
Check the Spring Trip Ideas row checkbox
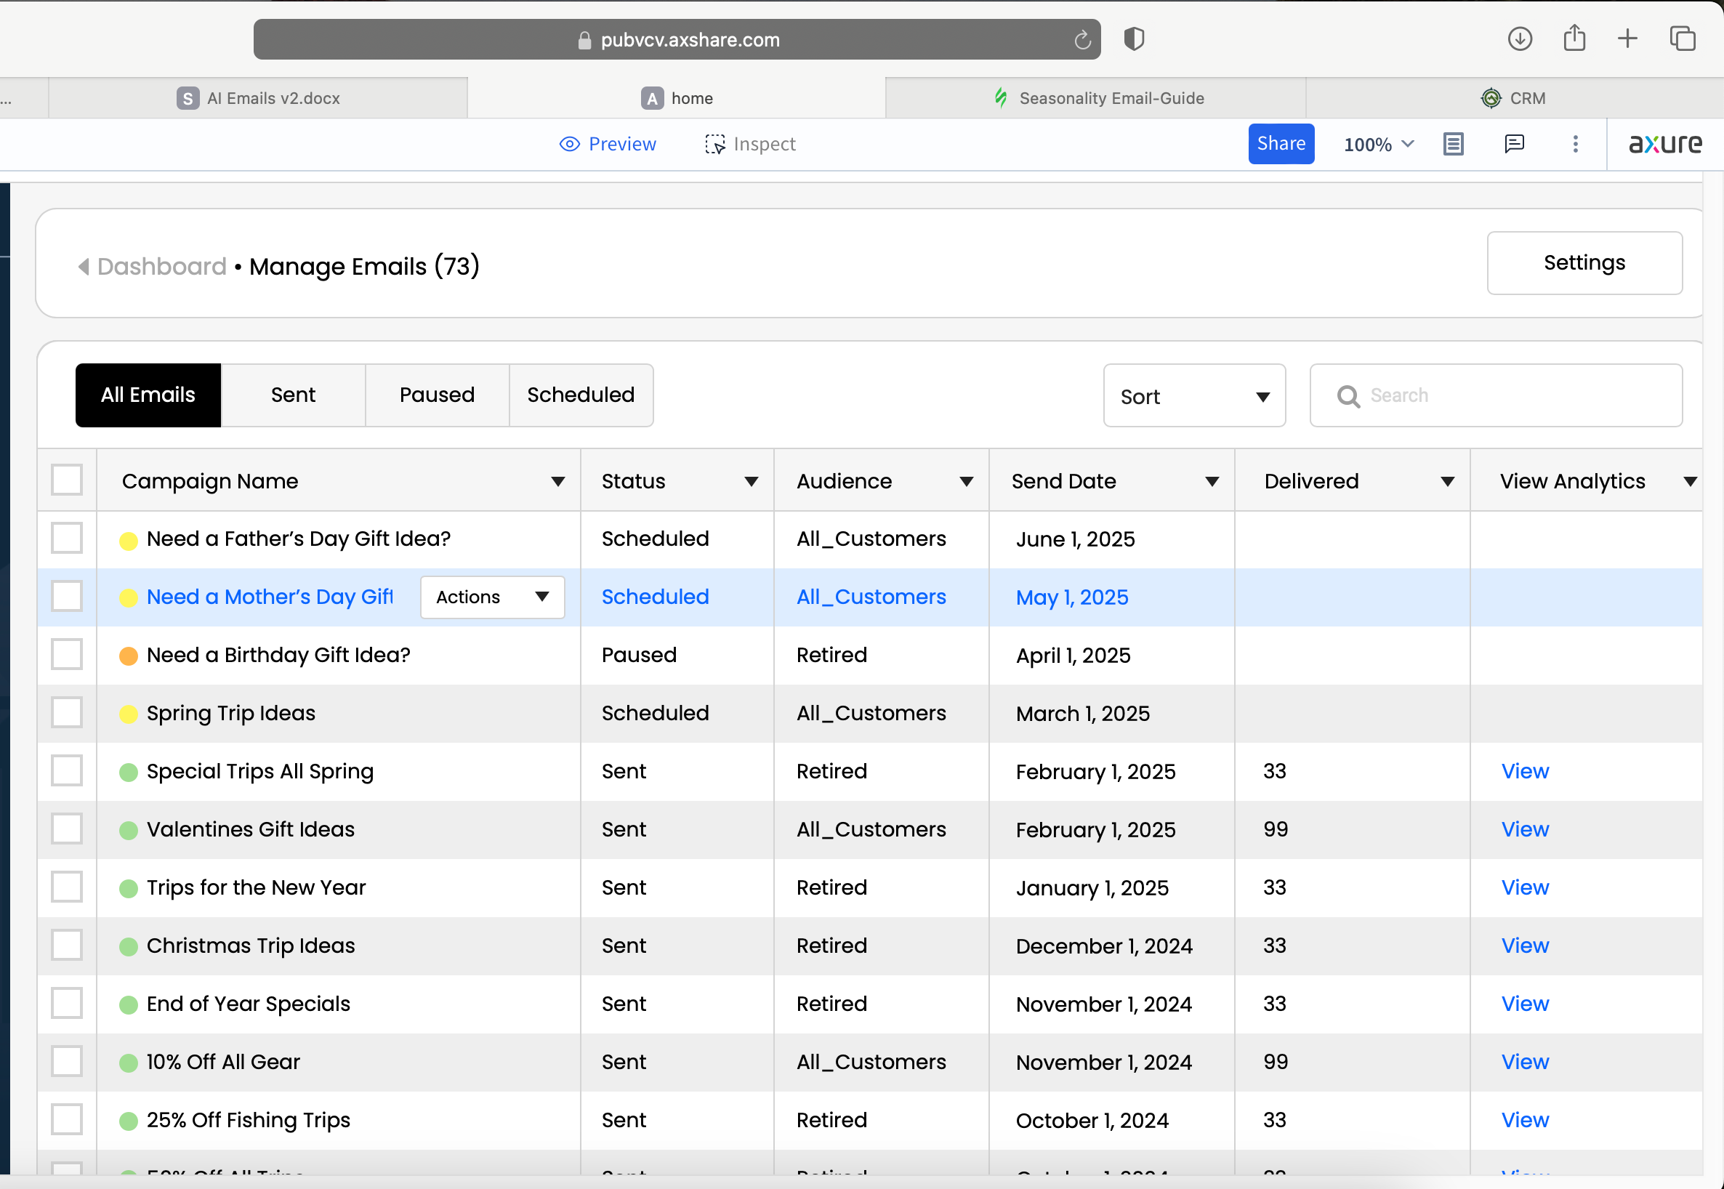(x=67, y=713)
